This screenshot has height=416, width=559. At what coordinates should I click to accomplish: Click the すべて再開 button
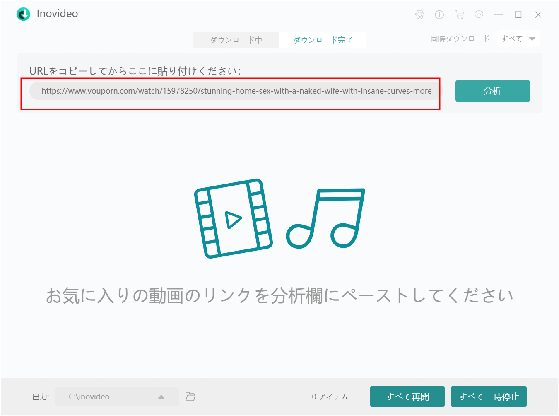[x=407, y=397]
